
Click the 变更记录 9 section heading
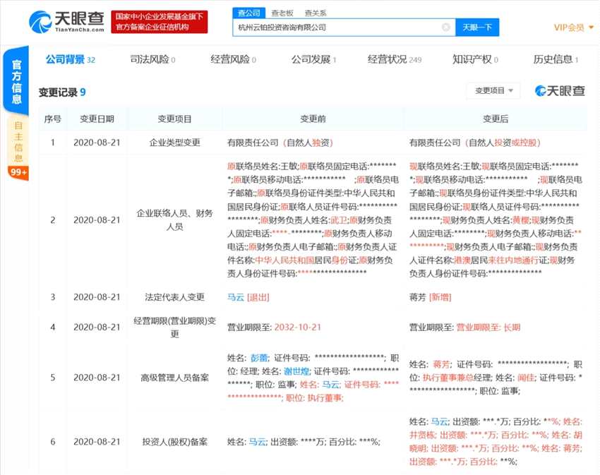(62, 92)
